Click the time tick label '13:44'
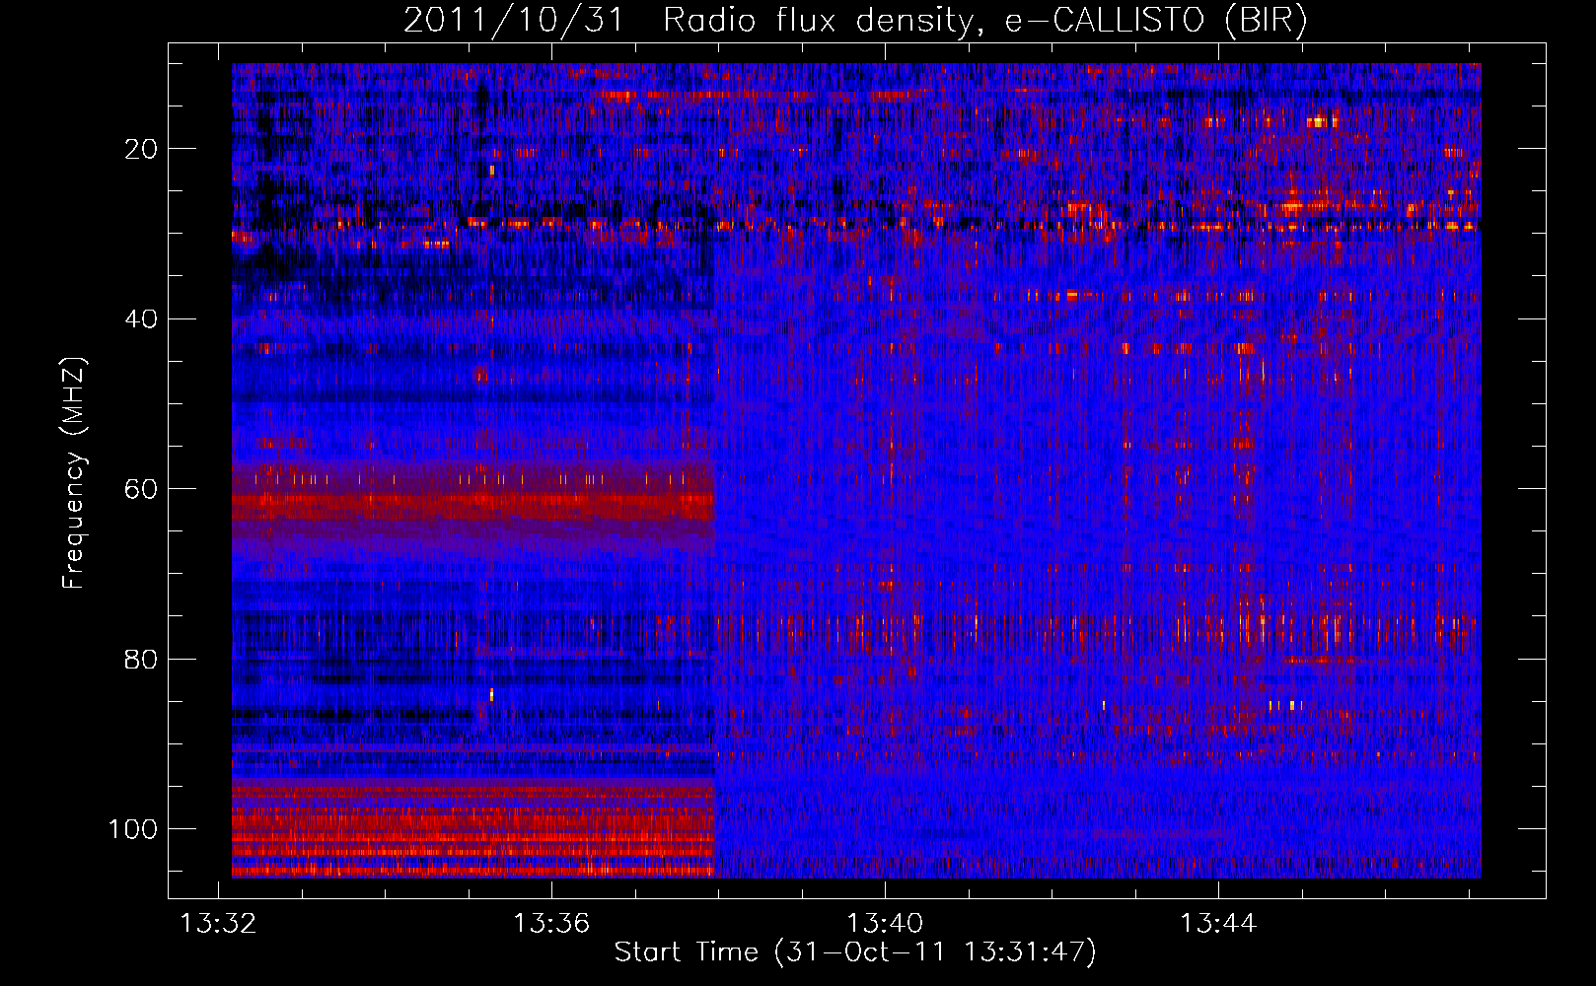Image resolution: width=1596 pixels, height=986 pixels. [x=1218, y=924]
